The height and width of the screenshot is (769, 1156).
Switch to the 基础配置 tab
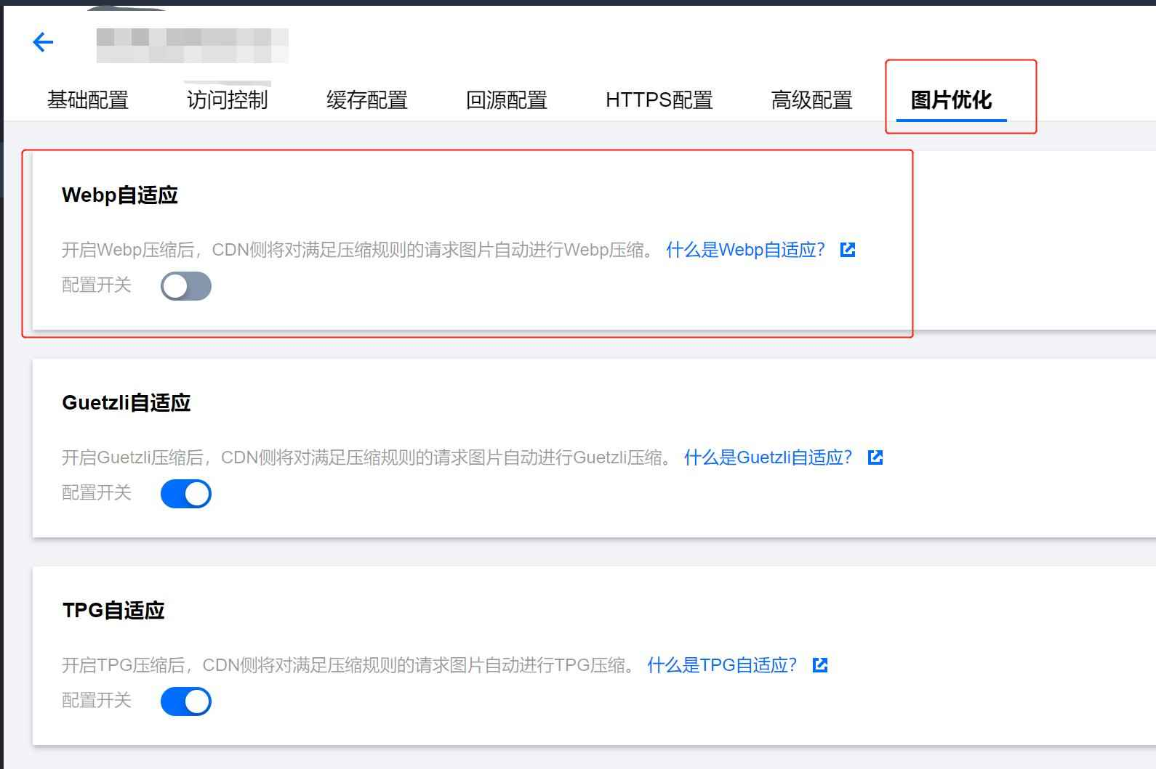click(x=88, y=100)
